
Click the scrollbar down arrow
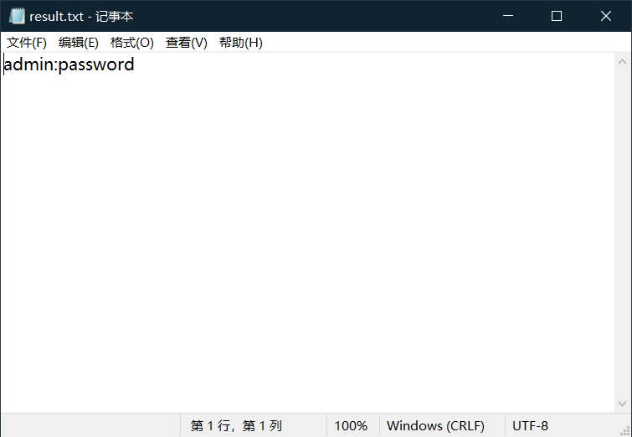(622, 404)
